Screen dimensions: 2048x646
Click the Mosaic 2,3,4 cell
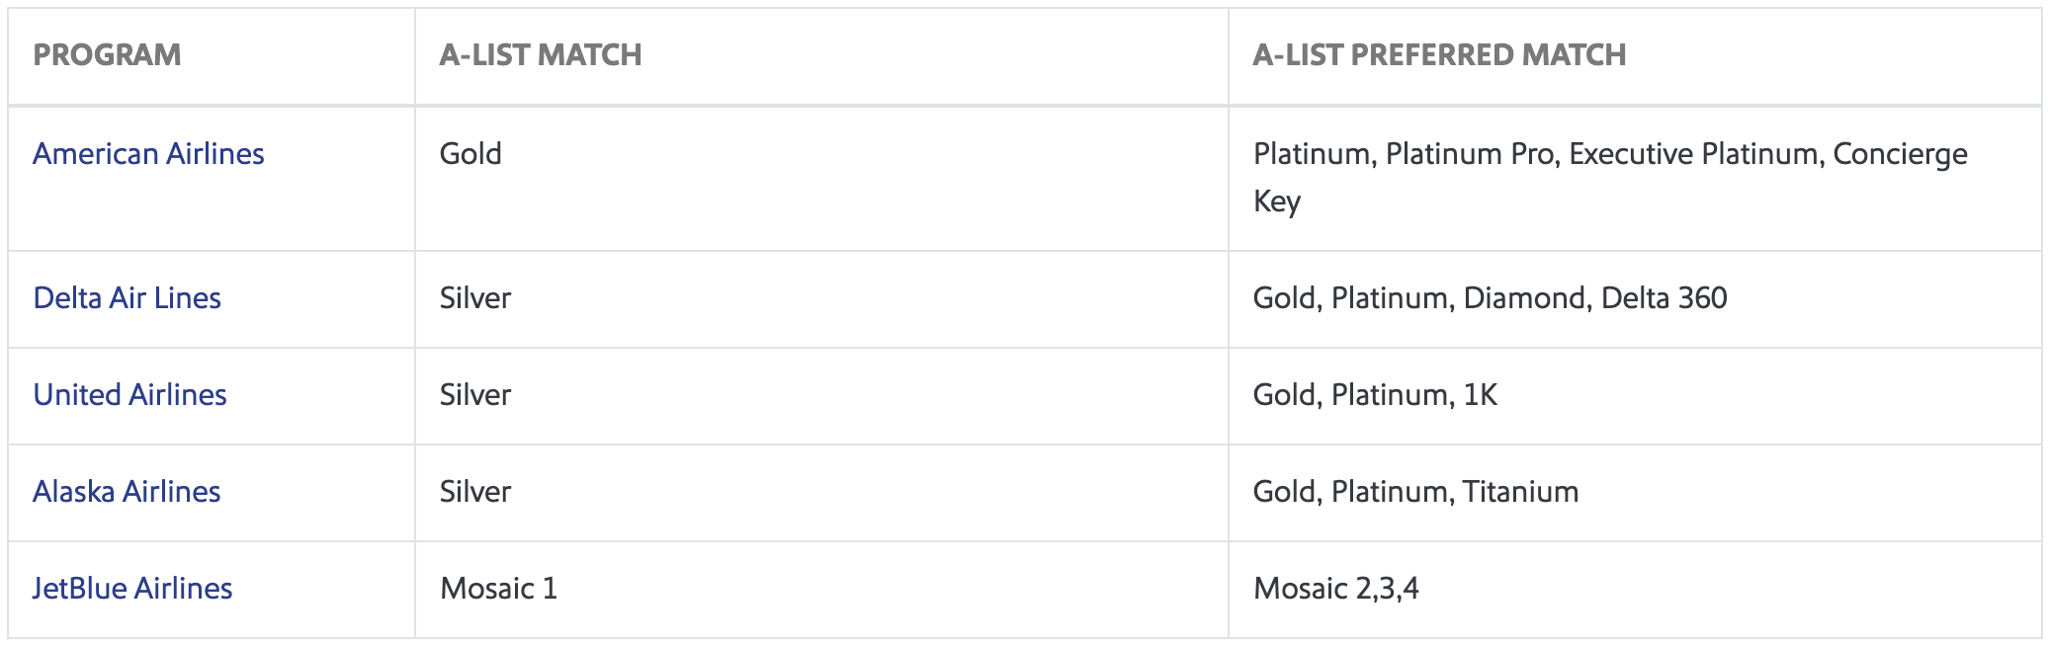pyautogui.click(x=1335, y=589)
